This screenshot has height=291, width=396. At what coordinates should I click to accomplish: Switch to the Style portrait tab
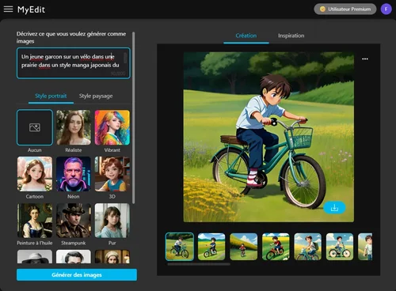[51, 96]
